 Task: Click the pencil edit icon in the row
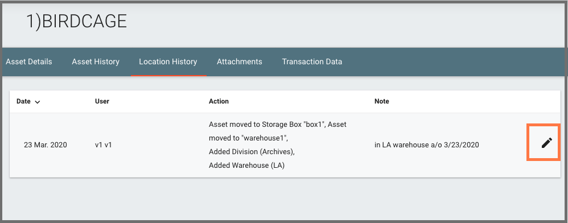(546, 143)
